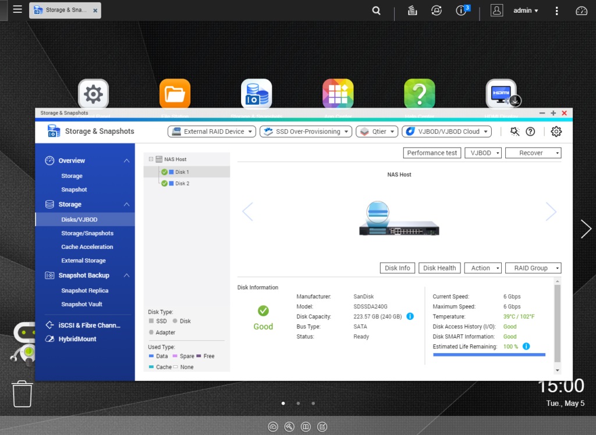This screenshot has width=596, height=435.
Task: Collapse the Snapshot Backup sidebar section
Action: 126,276
